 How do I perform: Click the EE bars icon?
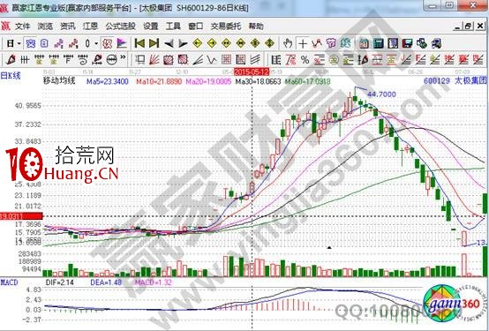coord(276,59)
